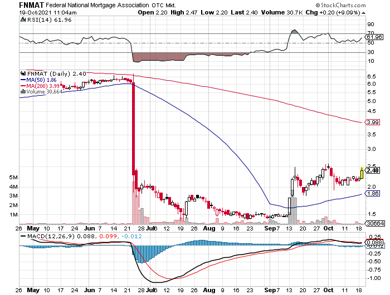Click the 6.5 price scale label
This screenshot has height=295, width=390.
pos(372,77)
